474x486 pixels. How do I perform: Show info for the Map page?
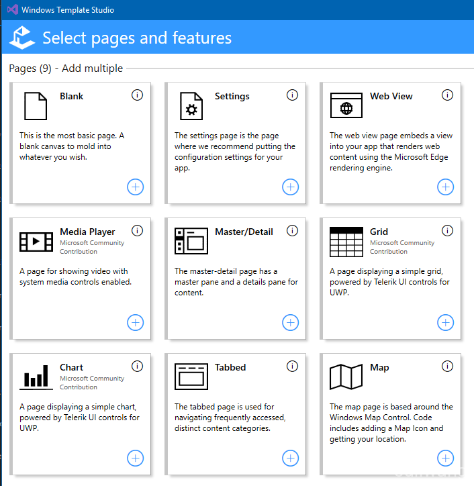447,367
